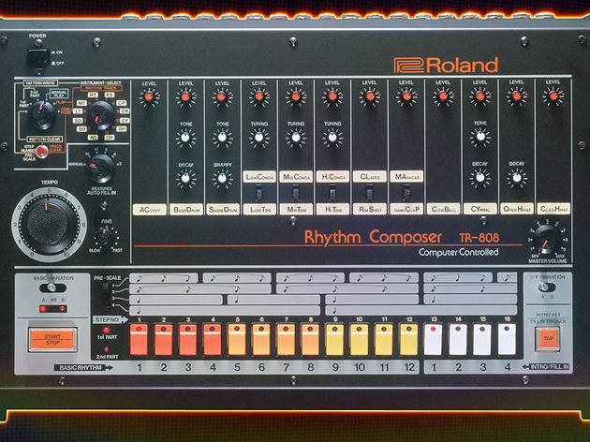The image size is (590, 442).
Task: Click the Pattern Write mode selector knob
Action: (42, 115)
